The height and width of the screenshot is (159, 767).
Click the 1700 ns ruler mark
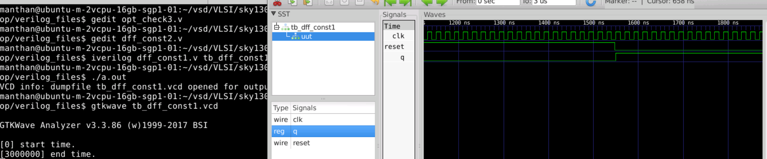pos(683,23)
